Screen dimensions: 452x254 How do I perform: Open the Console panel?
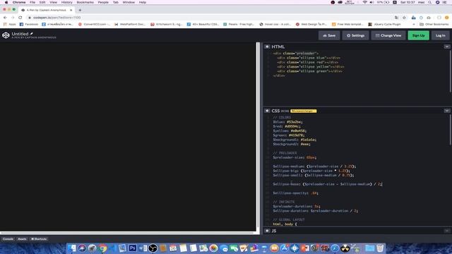pos(8,239)
